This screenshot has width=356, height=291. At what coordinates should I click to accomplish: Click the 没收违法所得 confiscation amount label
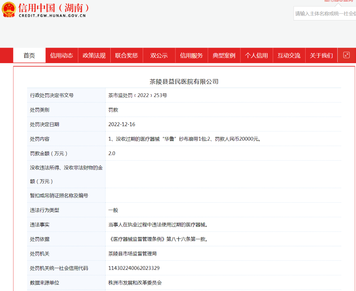(66, 174)
